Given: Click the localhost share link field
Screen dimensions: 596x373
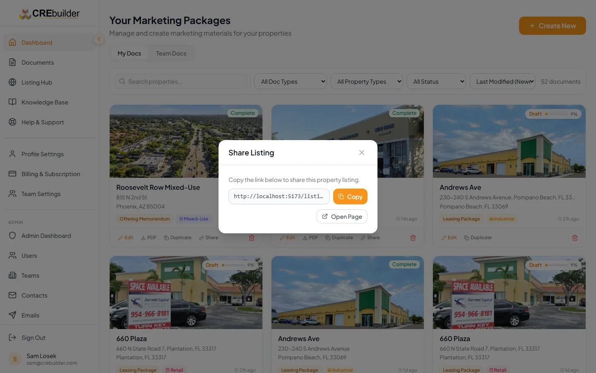Looking at the screenshot, I should pyautogui.click(x=279, y=196).
